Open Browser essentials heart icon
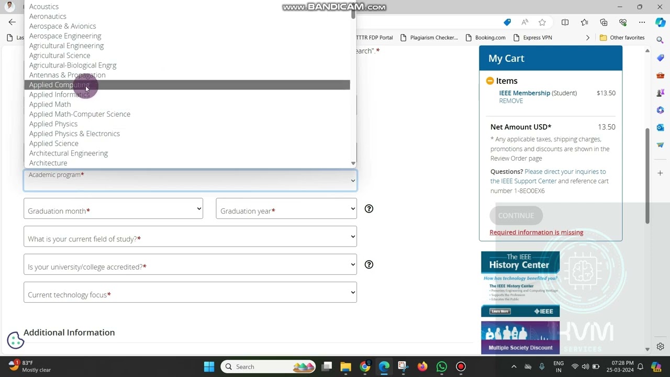Image resolution: width=670 pixels, height=377 pixels. [623, 23]
